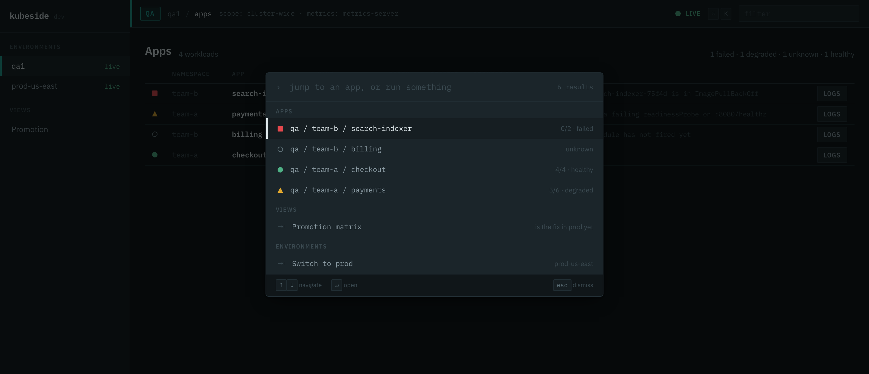Open qa / team-a / payments result
Viewport: 869px width, 374px height.
[x=434, y=190]
